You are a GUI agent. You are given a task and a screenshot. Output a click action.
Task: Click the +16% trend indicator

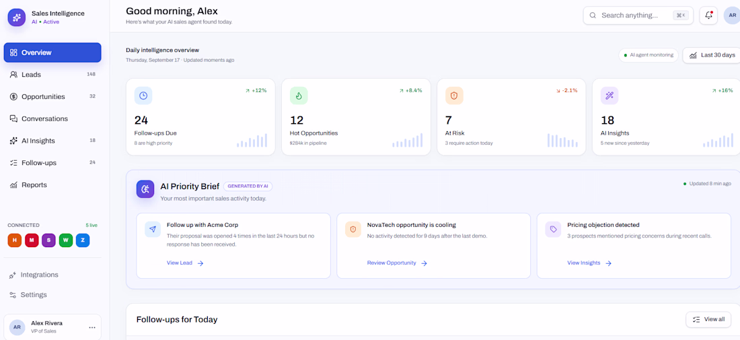point(722,90)
